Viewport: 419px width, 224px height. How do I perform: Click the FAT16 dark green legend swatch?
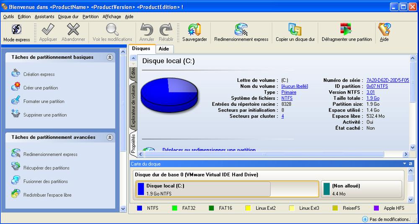click(x=211, y=208)
